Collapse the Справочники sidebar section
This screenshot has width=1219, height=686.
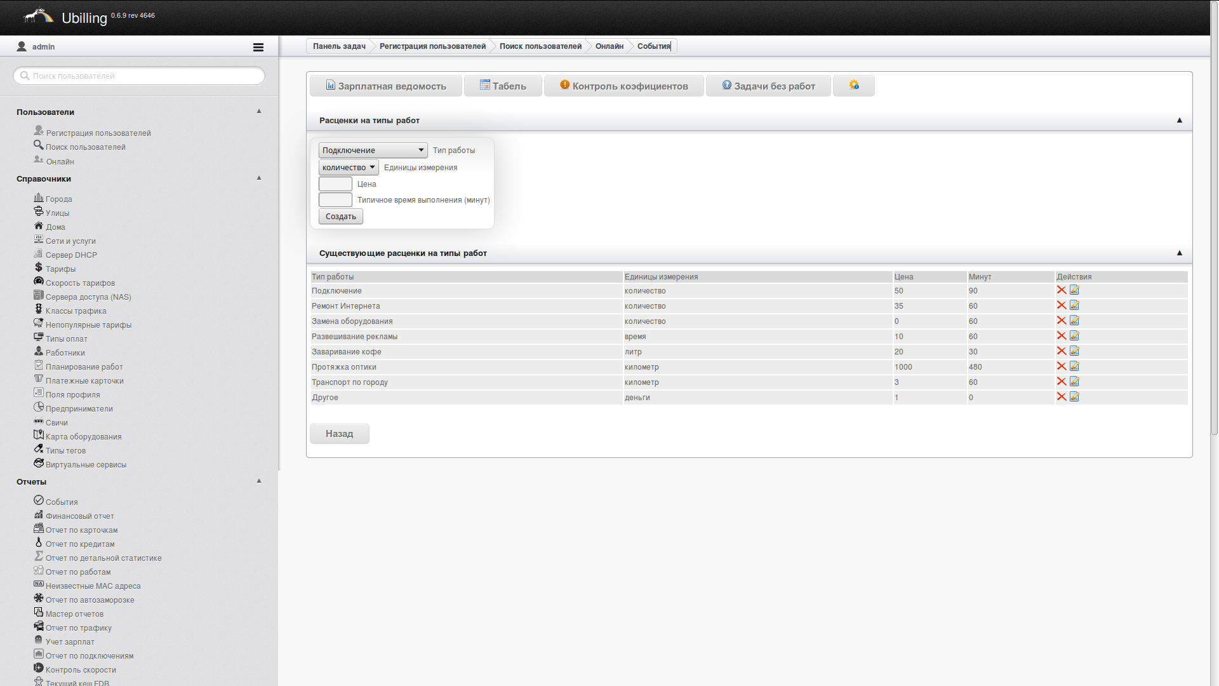pyautogui.click(x=258, y=178)
